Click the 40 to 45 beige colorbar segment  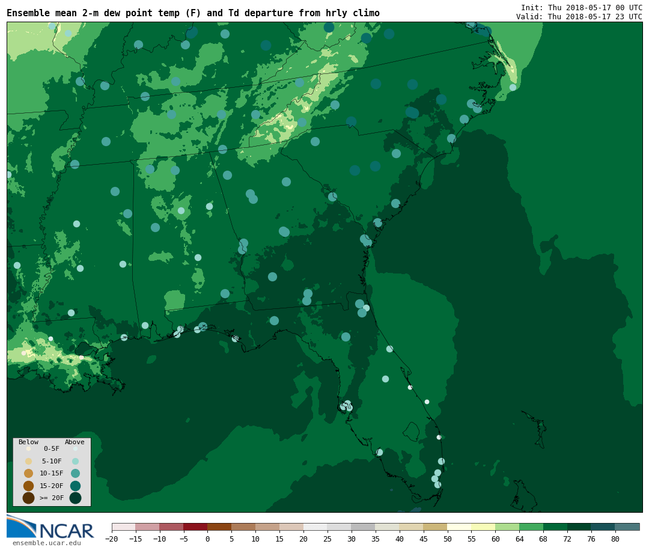412,527
